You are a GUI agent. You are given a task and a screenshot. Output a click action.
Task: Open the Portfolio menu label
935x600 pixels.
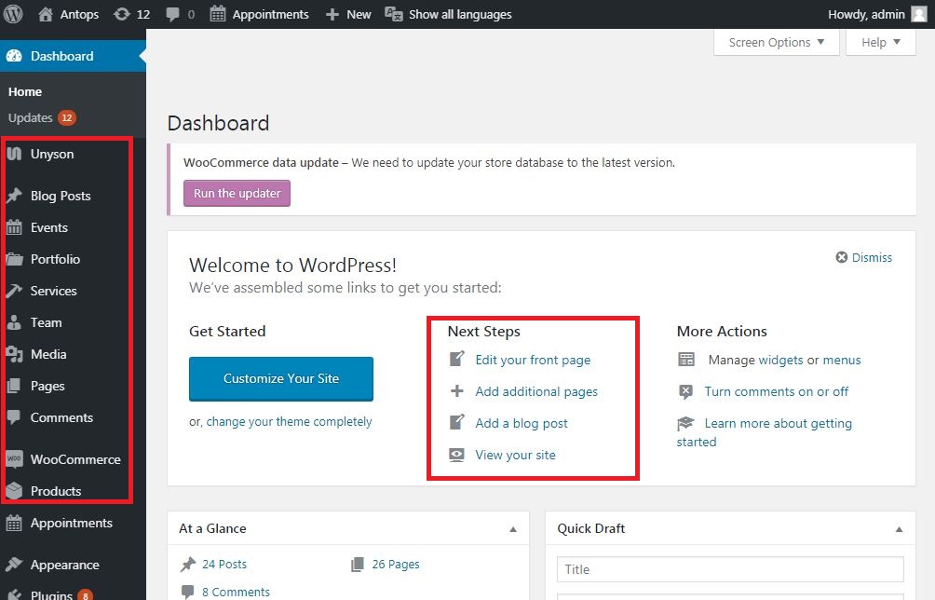tap(56, 259)
